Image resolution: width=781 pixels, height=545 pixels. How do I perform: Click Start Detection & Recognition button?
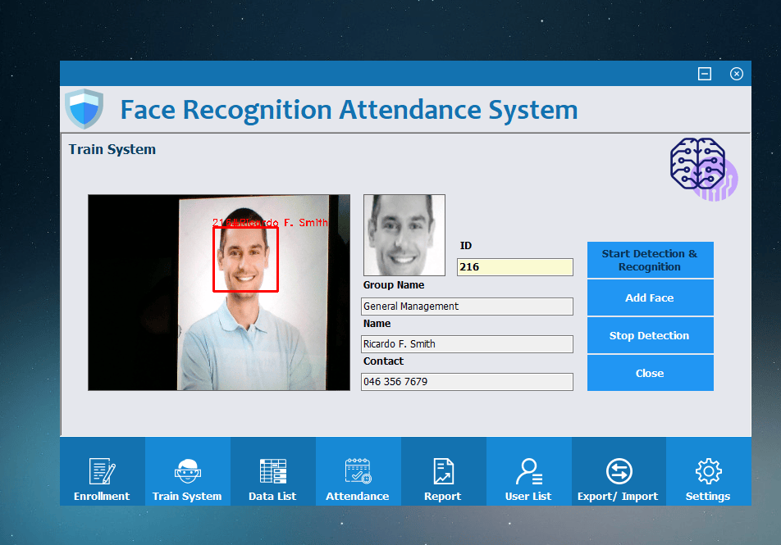650,260
